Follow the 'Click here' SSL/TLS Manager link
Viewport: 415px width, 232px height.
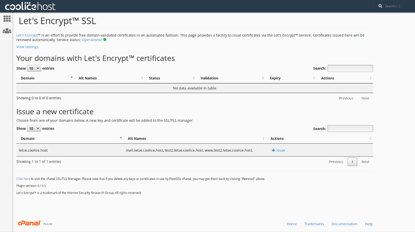[x=23, y=179]
